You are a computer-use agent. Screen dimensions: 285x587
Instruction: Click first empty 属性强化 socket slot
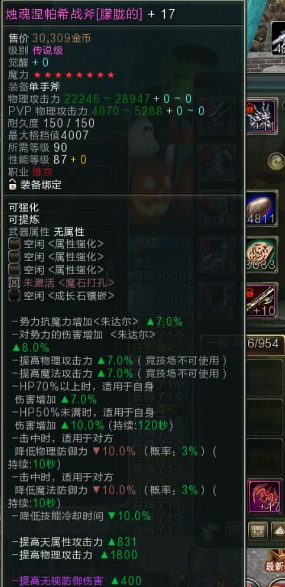(14, 244)
